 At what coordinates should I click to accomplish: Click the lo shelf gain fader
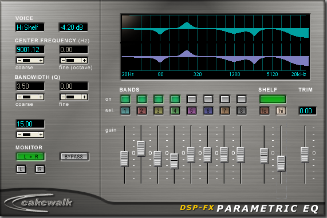(x=264, y=156)
